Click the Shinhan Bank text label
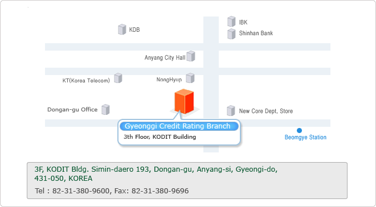This screenshot has width=376, height=207. (256, 33)
